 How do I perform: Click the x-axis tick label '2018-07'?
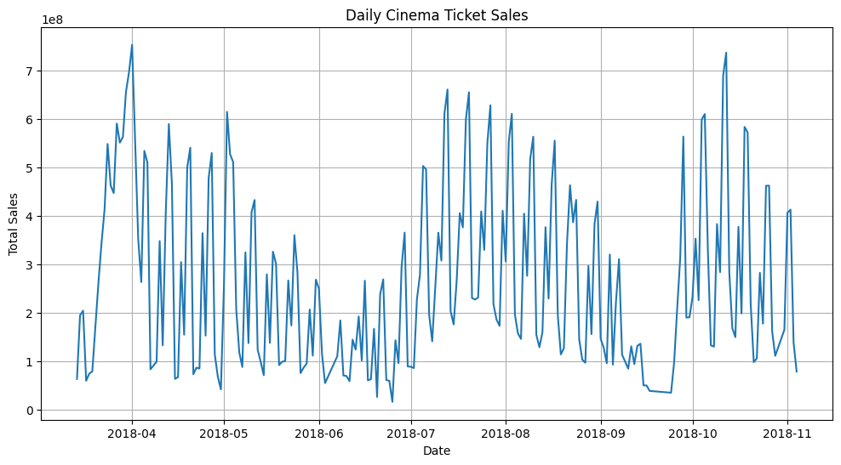pyautogui.click(x=411, y=434)
